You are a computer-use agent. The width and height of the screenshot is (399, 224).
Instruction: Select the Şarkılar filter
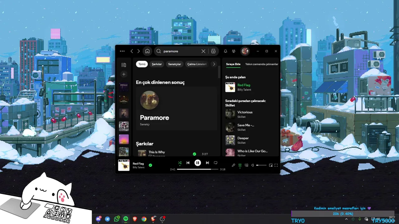pyautogui.click(x=157, y=64)
